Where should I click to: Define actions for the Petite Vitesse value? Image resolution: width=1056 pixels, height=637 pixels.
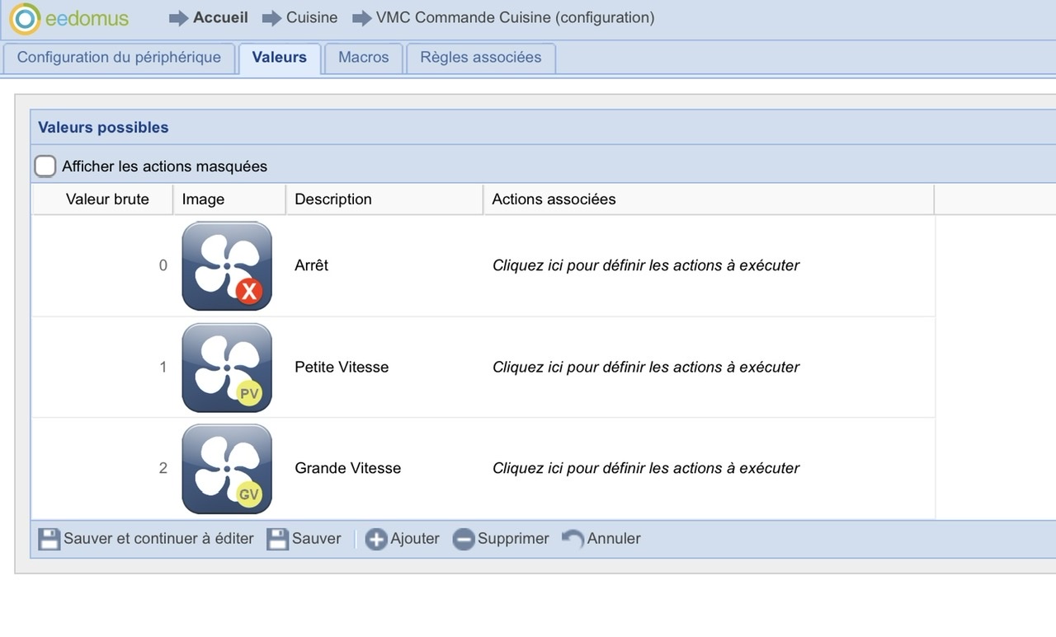(645, 367)
